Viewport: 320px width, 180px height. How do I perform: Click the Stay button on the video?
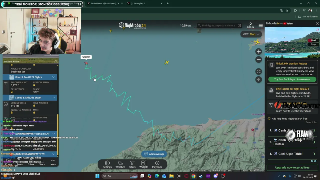click(313, 44)
